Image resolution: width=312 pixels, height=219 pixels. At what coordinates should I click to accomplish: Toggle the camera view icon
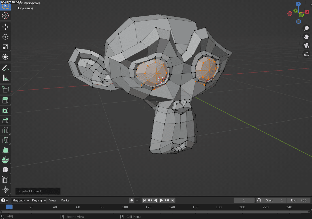click(306, 45)
